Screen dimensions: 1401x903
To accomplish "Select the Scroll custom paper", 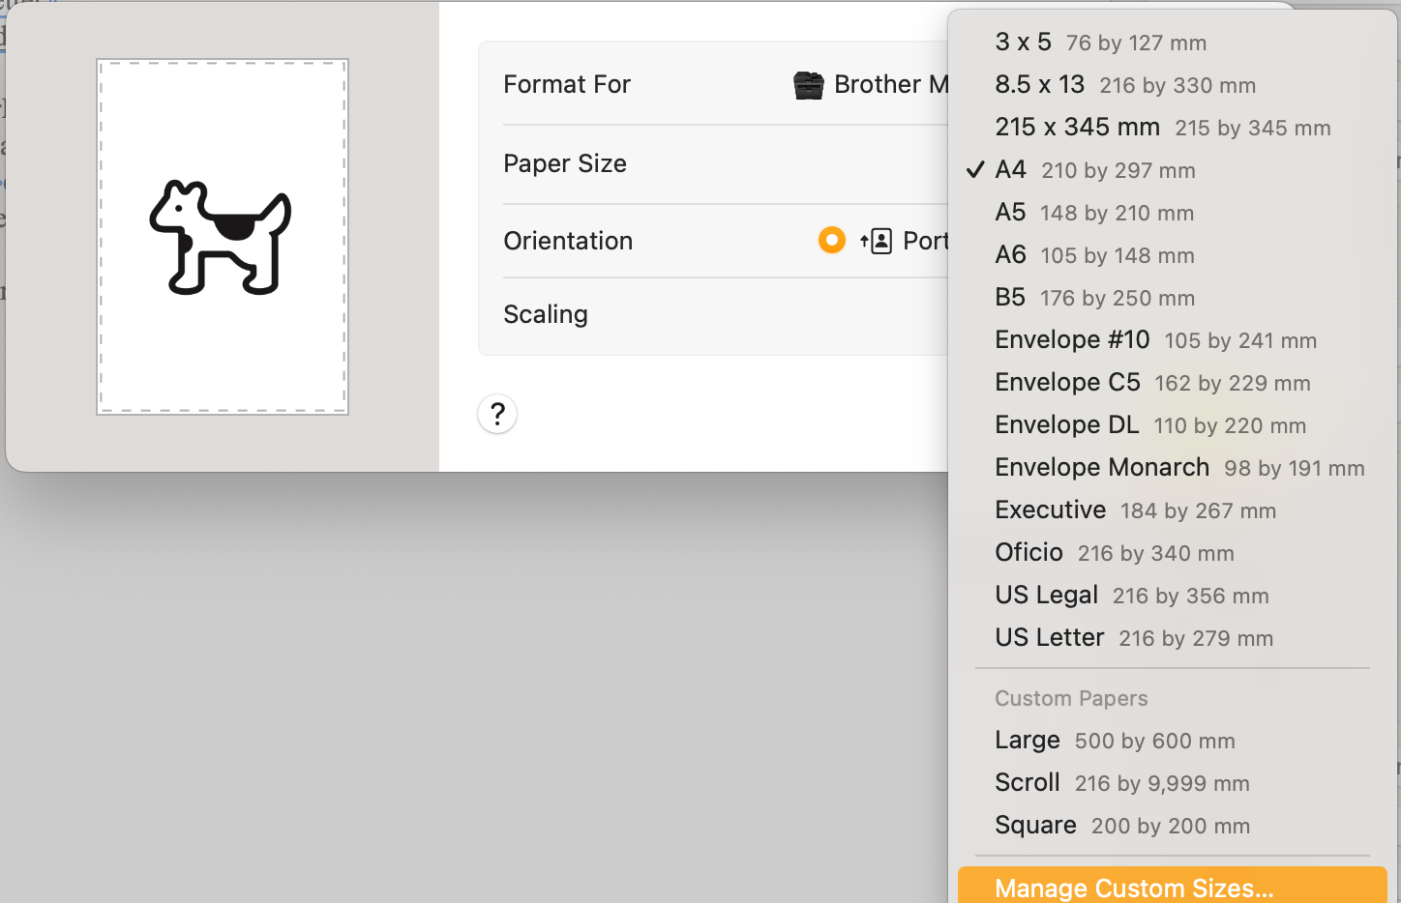I will [x=1173, y=783].
